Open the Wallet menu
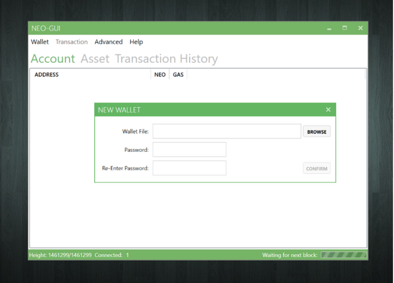Screen dimensions: 394x283 click(x=39, y=42)
